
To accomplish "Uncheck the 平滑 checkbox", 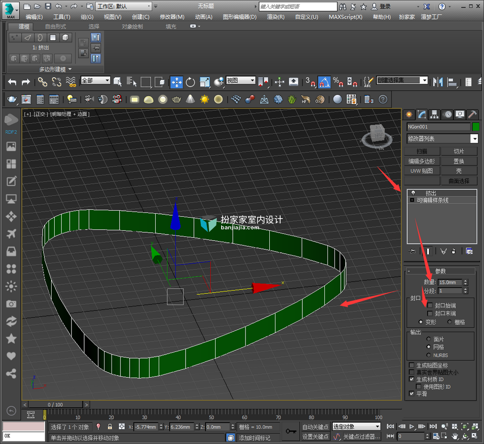I will [412, 393].
